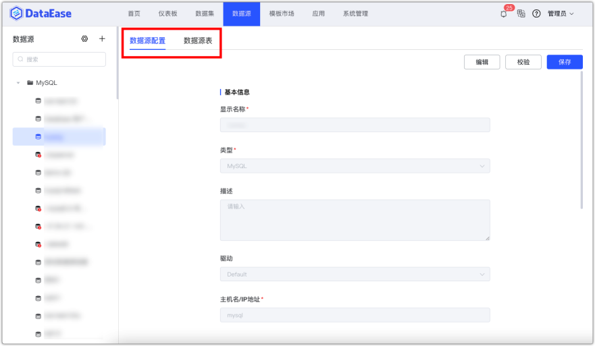The width and height of the screenshot is (595, 346).
Task: Open the notification bell with badge 25
Action: coord(503,13)
